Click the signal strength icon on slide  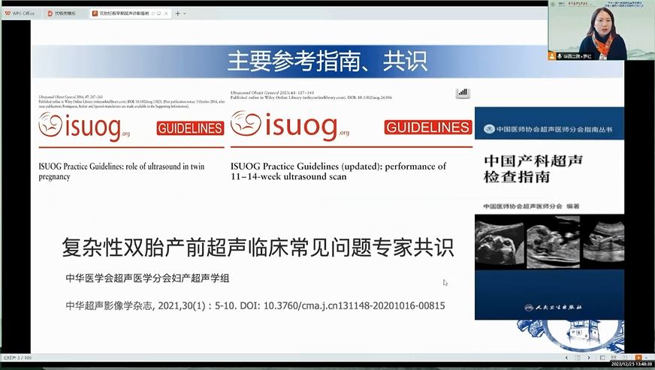[463, 93]
